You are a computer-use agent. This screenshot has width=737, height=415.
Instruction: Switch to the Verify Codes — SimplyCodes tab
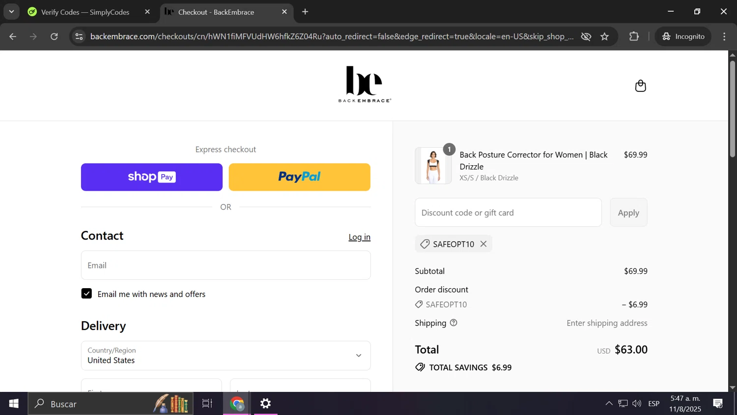click(85, 12)
